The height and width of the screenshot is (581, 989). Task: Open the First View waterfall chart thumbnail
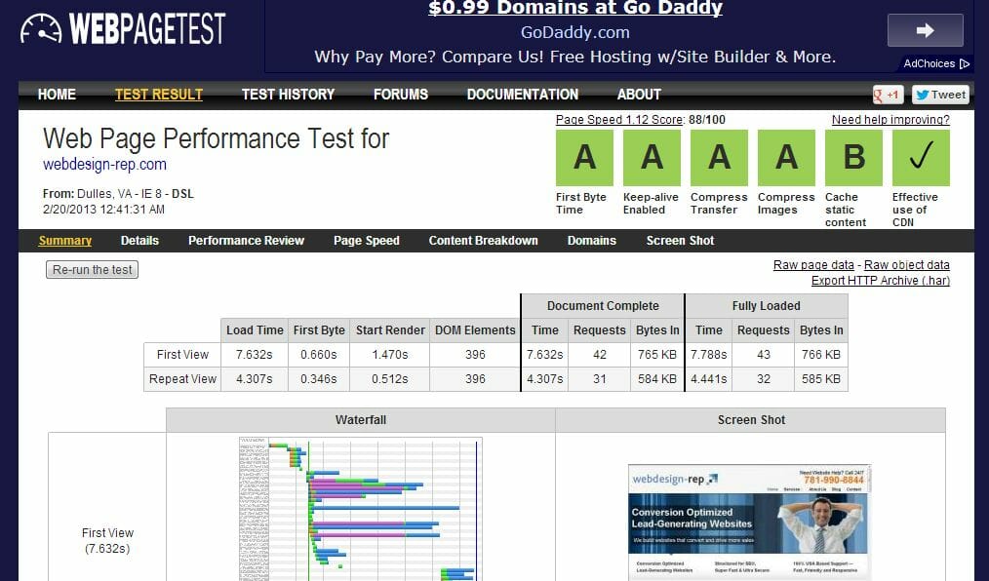point(361,509)
